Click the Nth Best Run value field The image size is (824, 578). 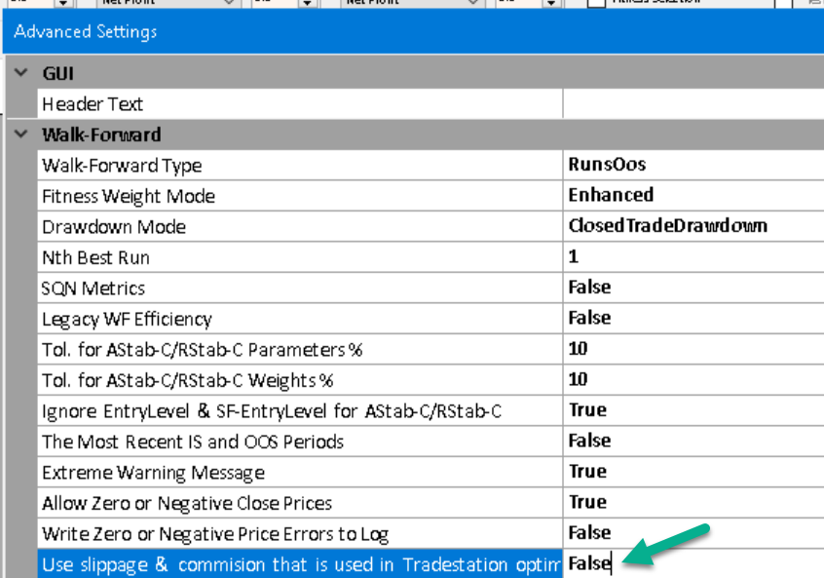pyautogui.click(x=692, y=257)
